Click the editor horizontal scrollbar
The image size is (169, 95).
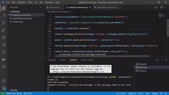tap(102, 56)
